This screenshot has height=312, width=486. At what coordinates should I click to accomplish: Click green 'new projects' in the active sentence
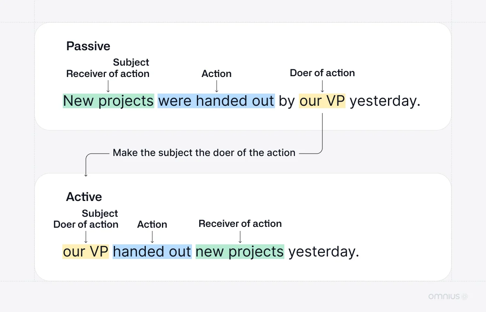pos(240,252)
